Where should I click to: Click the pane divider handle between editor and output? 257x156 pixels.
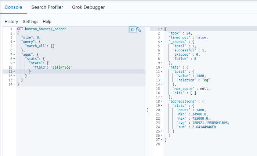click(x=148, y=110)
